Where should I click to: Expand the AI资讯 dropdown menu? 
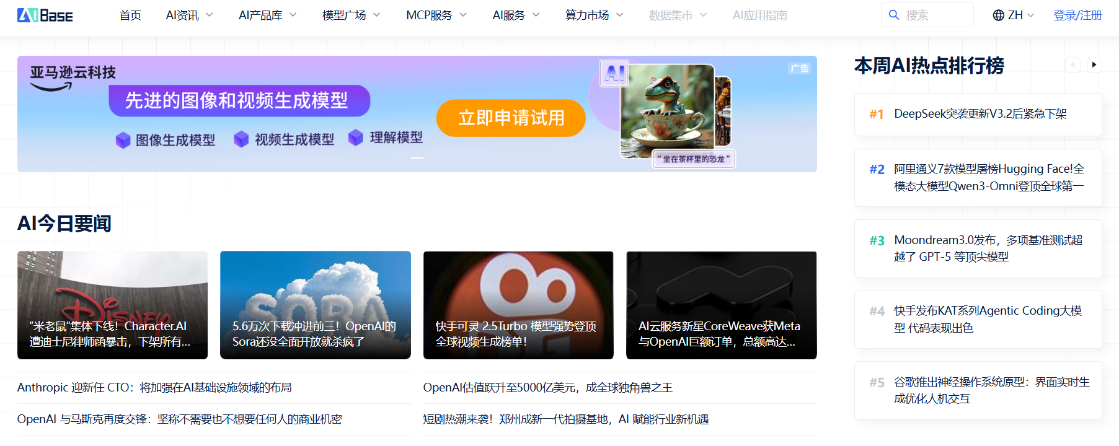[189, 15]
